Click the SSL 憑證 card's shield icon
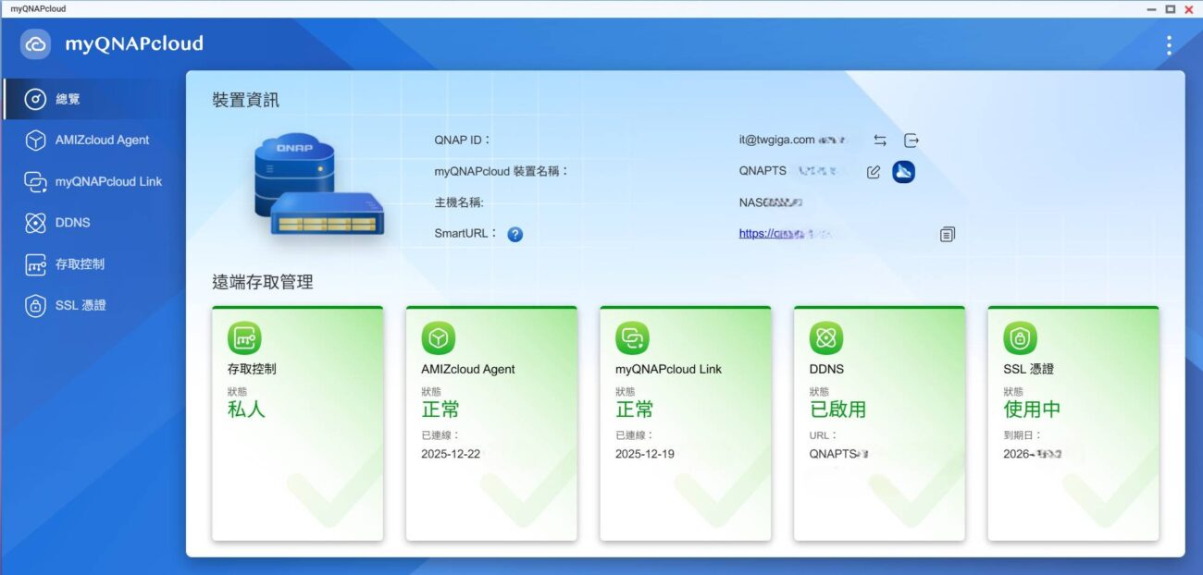Image resolution: width=1203 pixels, height=575 pixels. (1020, 338)
